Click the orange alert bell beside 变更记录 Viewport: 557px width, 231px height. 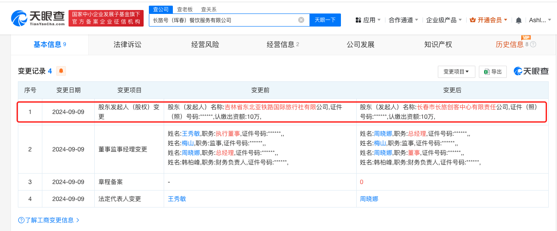(61, 71)
